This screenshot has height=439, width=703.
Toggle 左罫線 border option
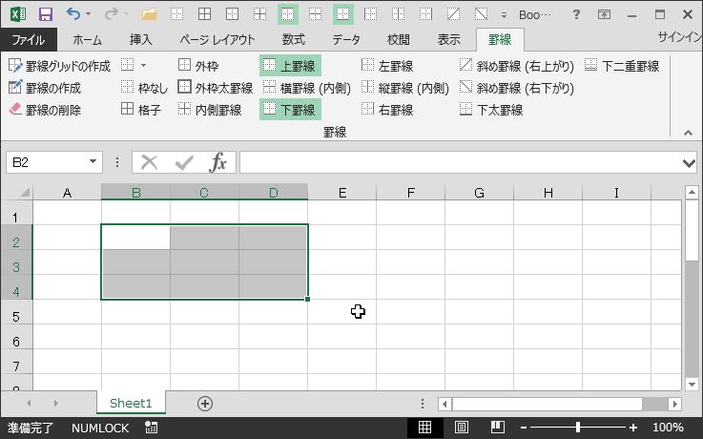387,66
